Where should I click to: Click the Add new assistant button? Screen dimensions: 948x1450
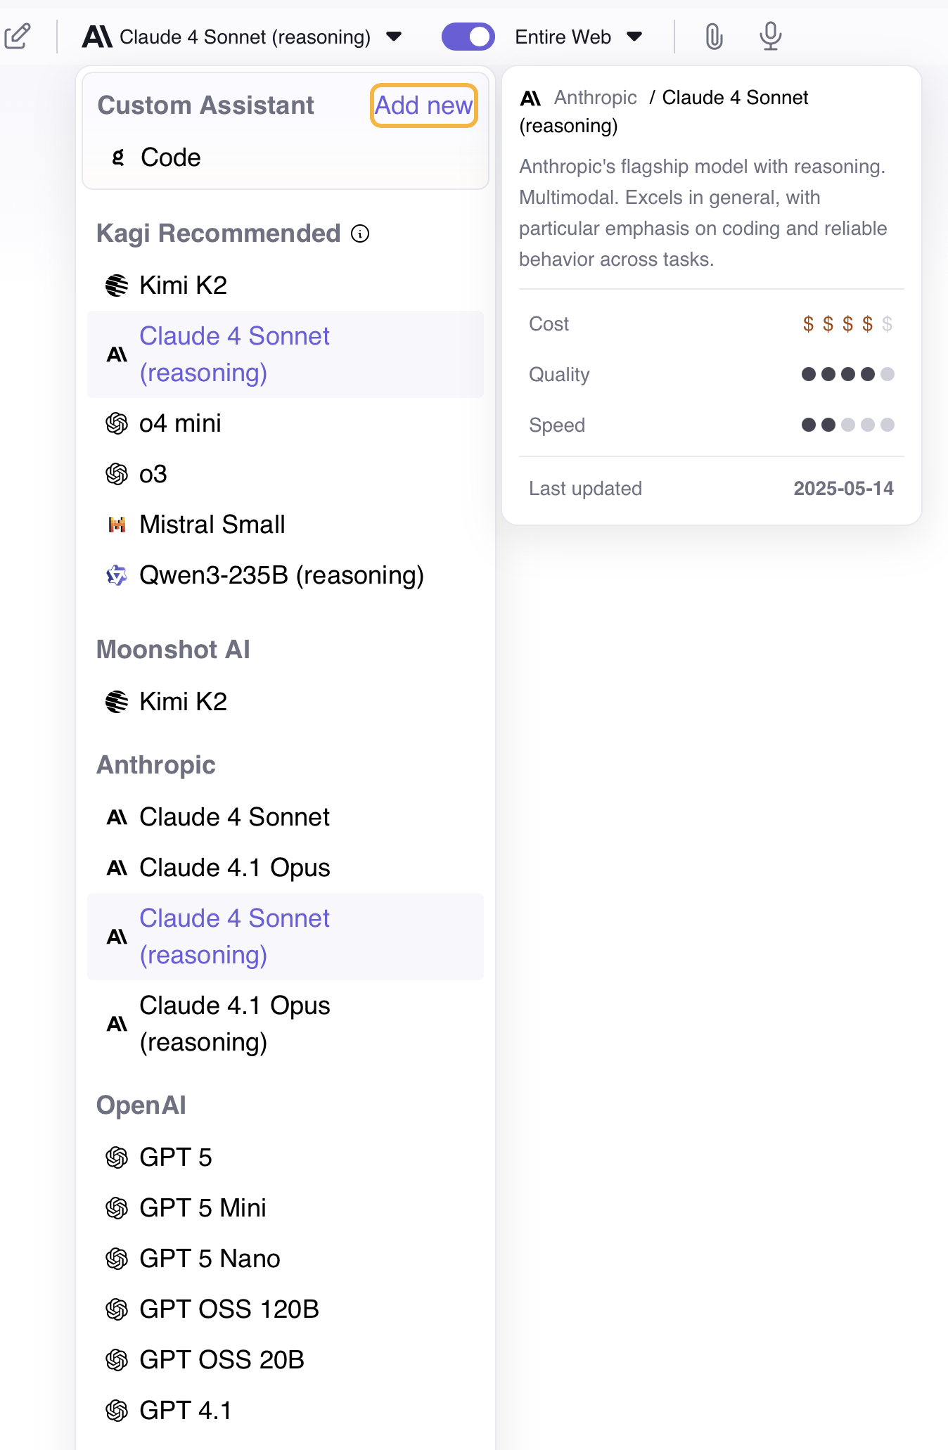pos(423,105)
